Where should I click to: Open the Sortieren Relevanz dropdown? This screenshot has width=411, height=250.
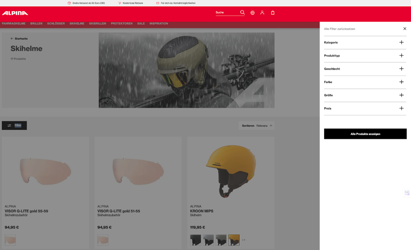coord(257,126)
